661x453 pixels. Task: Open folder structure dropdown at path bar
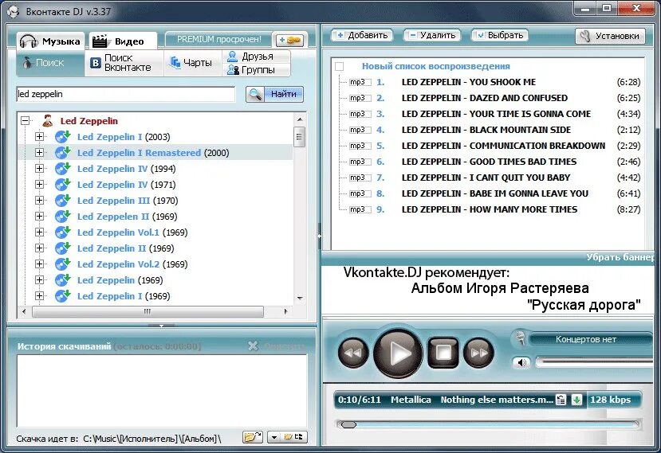[288, 437]
